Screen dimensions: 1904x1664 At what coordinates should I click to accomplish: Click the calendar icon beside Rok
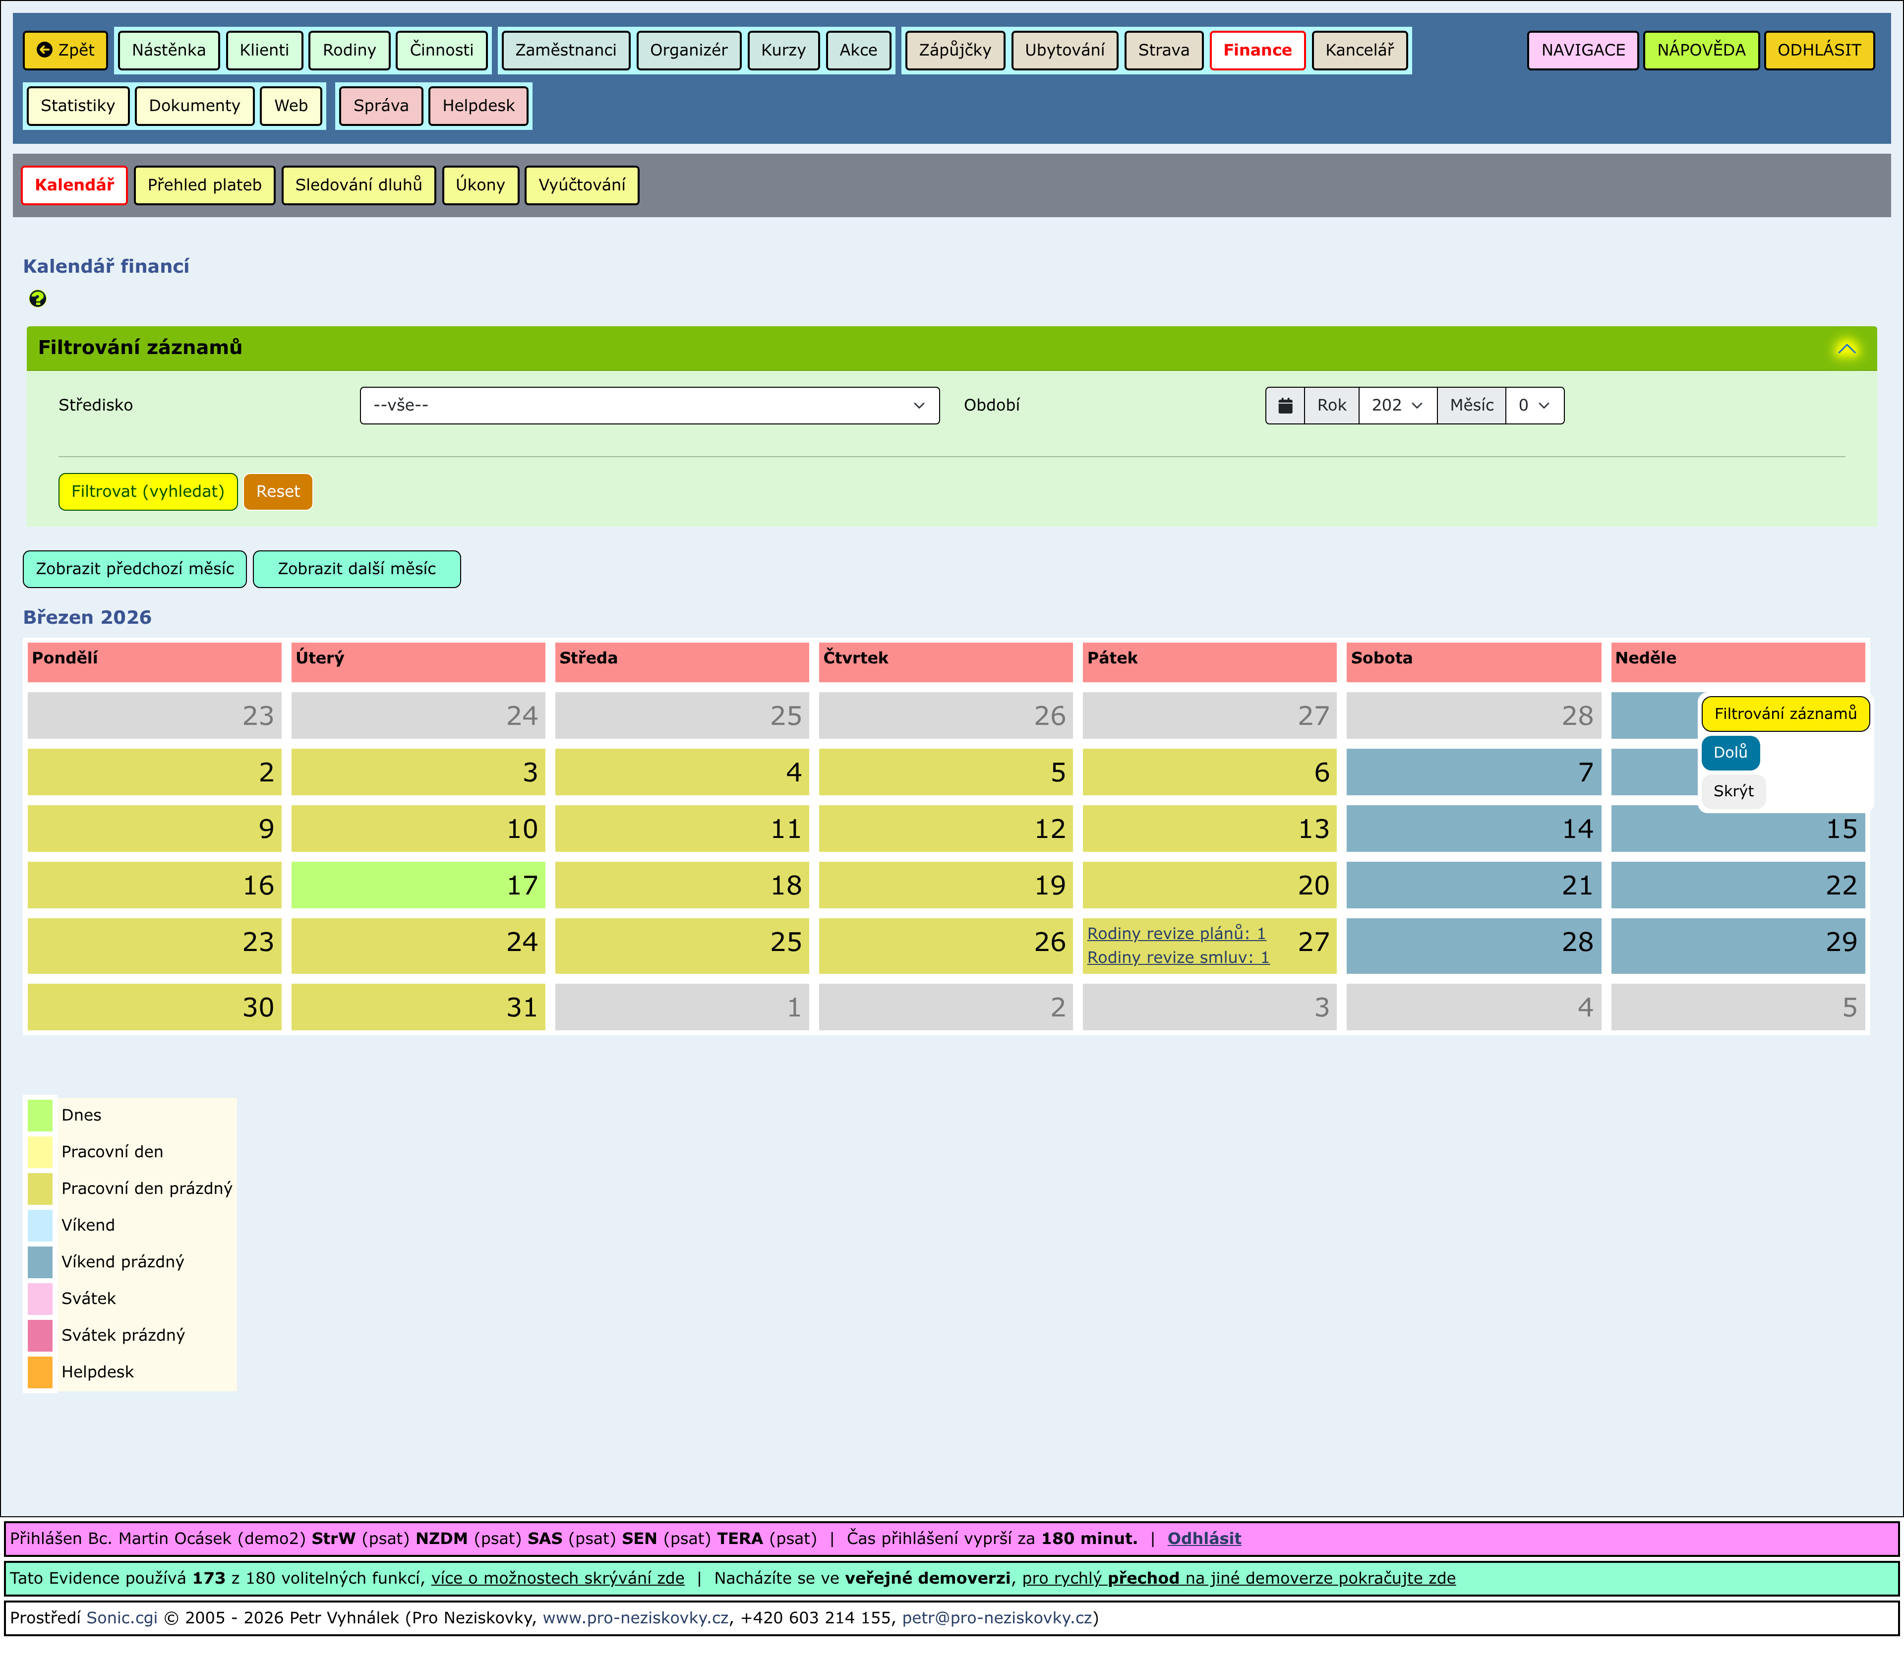click(x=1285, y=406)
